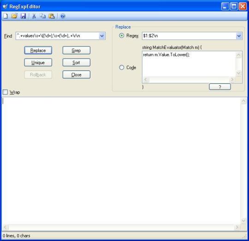The image size is (249, 241).
Task: Click the RegExpEditor title bar app icon
Action: (5, 6)
